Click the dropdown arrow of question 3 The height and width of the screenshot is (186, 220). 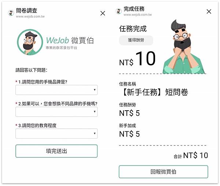95,133
